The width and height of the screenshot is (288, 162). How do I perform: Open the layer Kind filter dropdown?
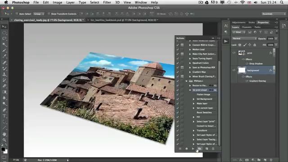239,32
